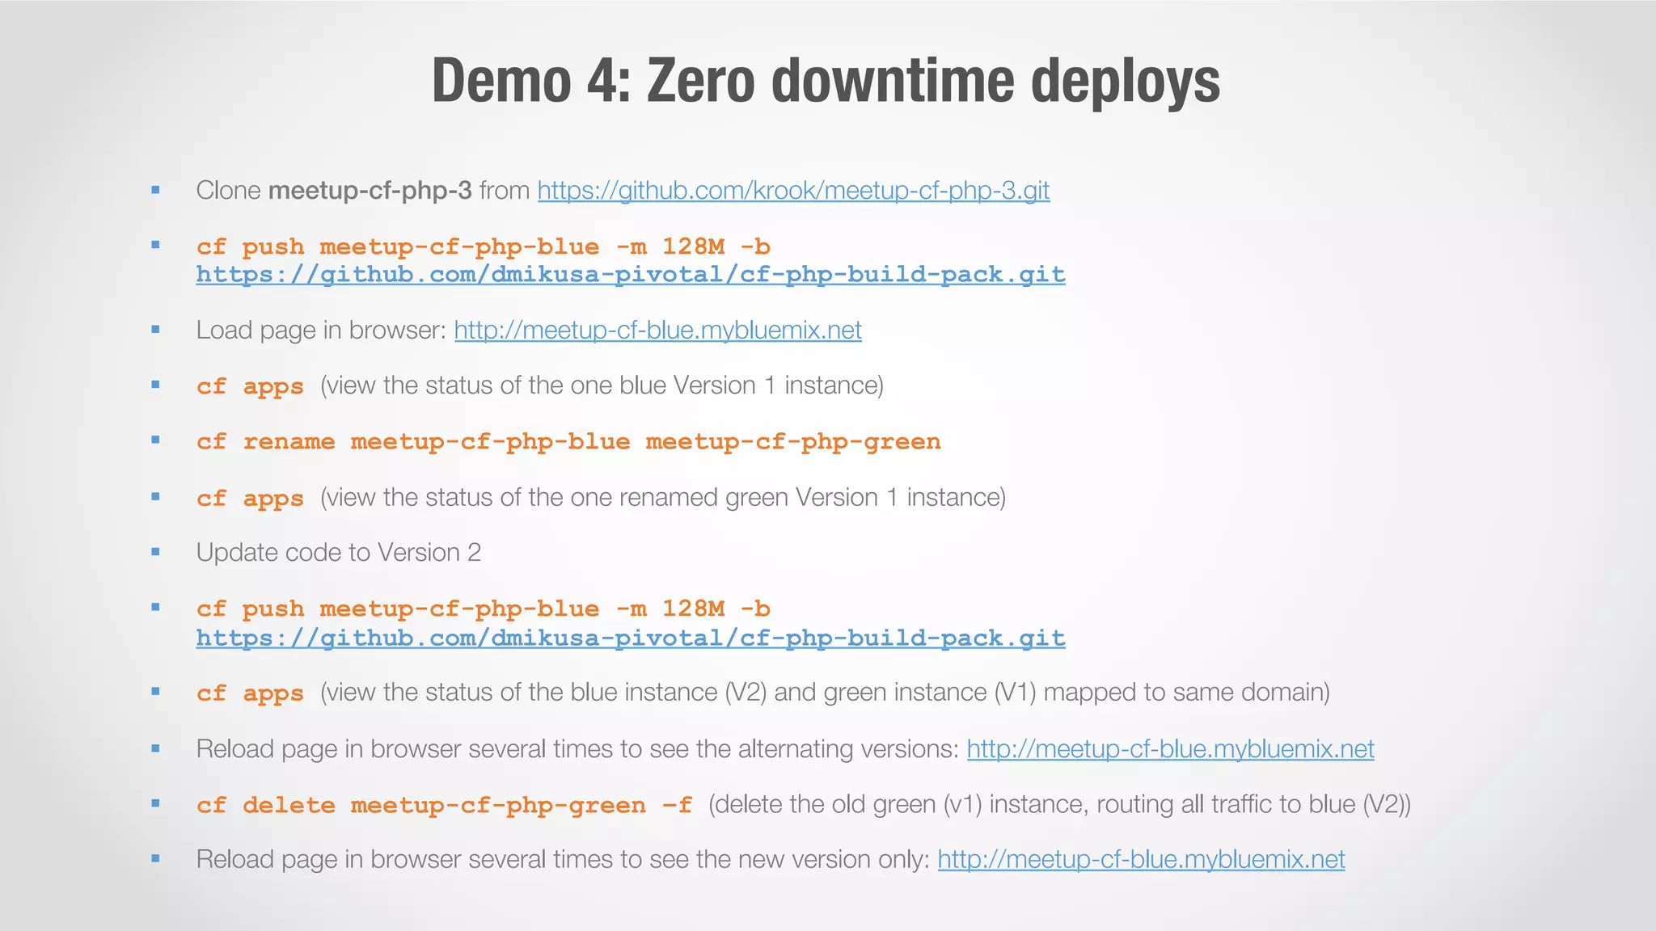The height and width of the screenshot is (931, 1656).
Task: Click the text 'Update code to Version 2'
Action: pyautogui.click(x=339, y=553)
